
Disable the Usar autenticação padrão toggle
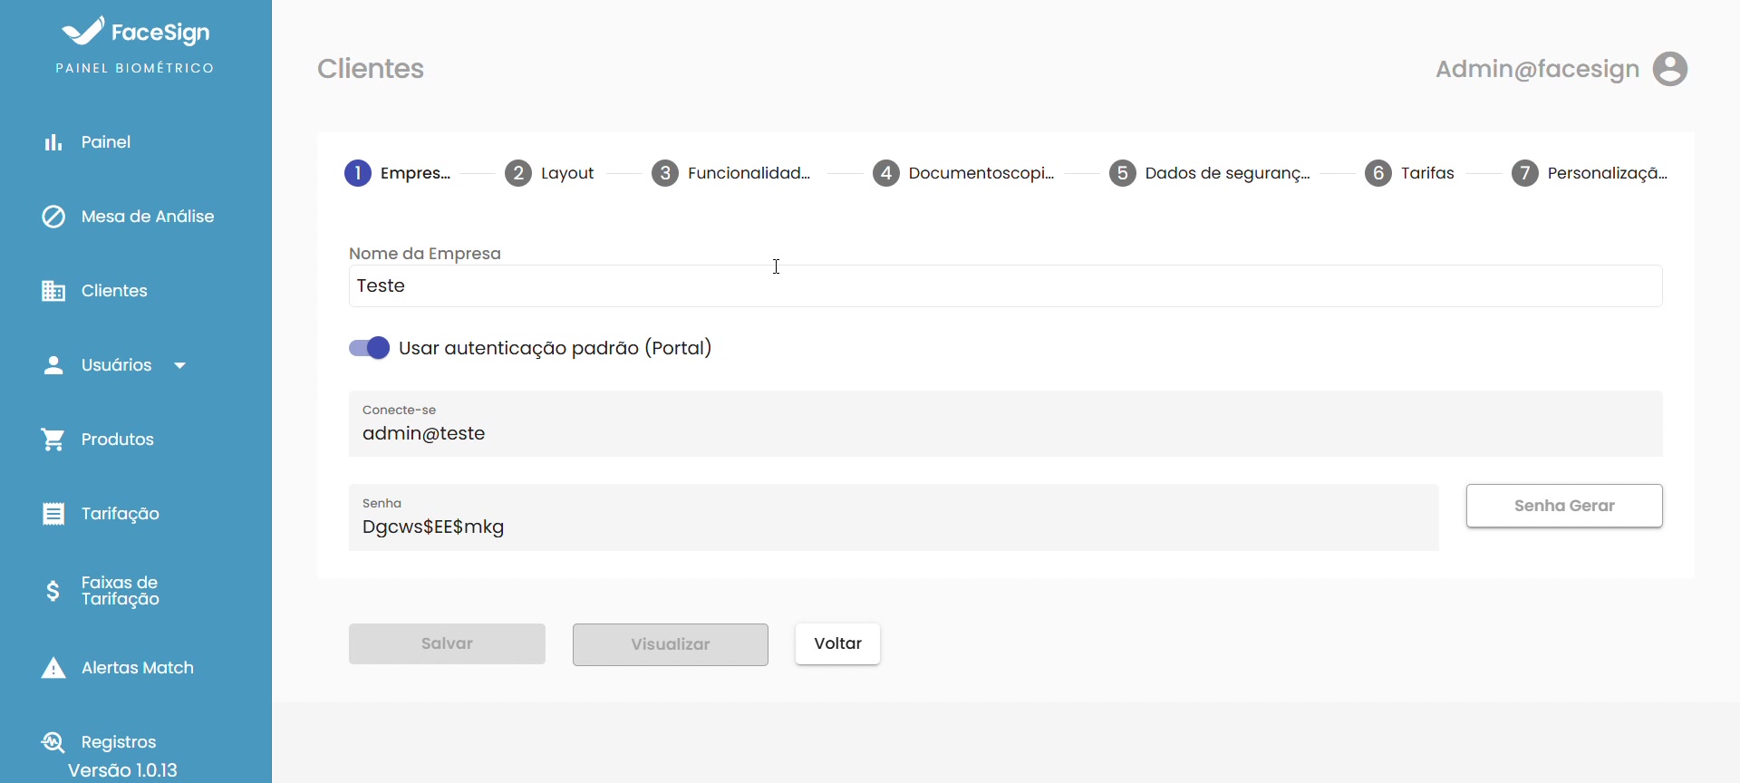coord(370,348)
